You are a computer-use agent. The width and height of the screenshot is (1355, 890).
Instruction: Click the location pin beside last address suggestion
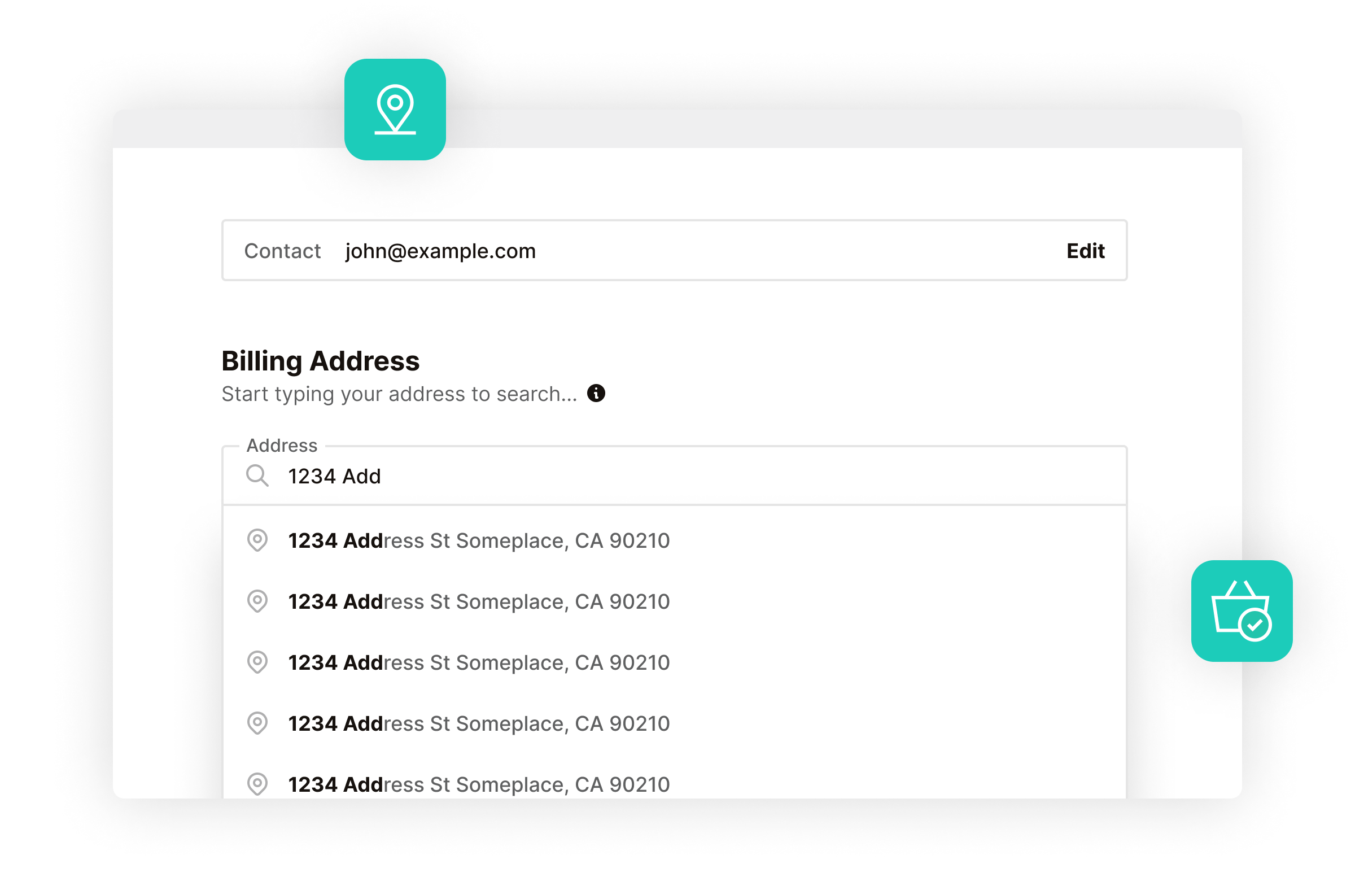(257, 784)
